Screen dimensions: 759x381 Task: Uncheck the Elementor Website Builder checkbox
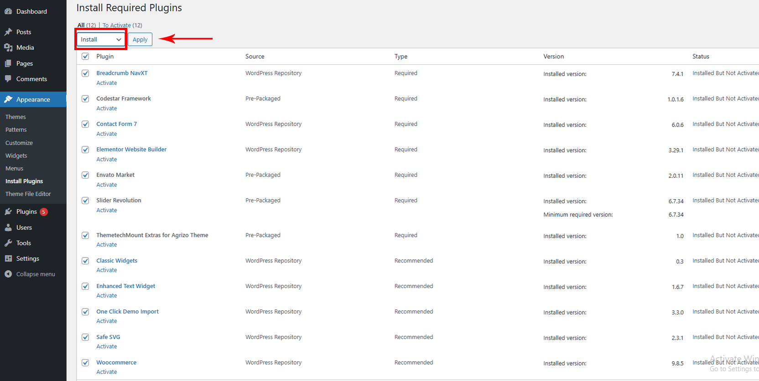85,149
